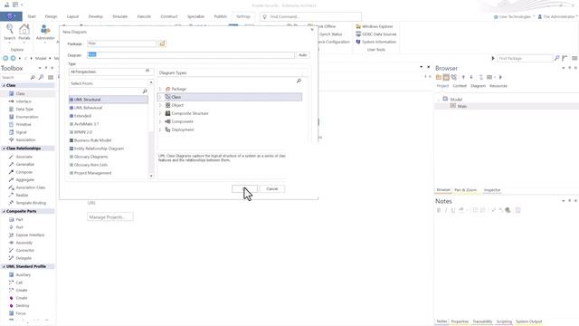Click the Diagram name input field

point(191,54)
